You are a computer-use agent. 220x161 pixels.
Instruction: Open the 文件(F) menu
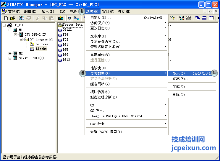click(14, 11)
